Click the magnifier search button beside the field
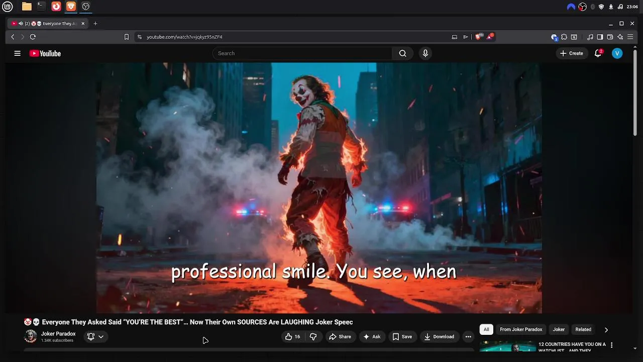Viewport: 643px width, 362px height. pyautogui.click(x=402, y=53)
